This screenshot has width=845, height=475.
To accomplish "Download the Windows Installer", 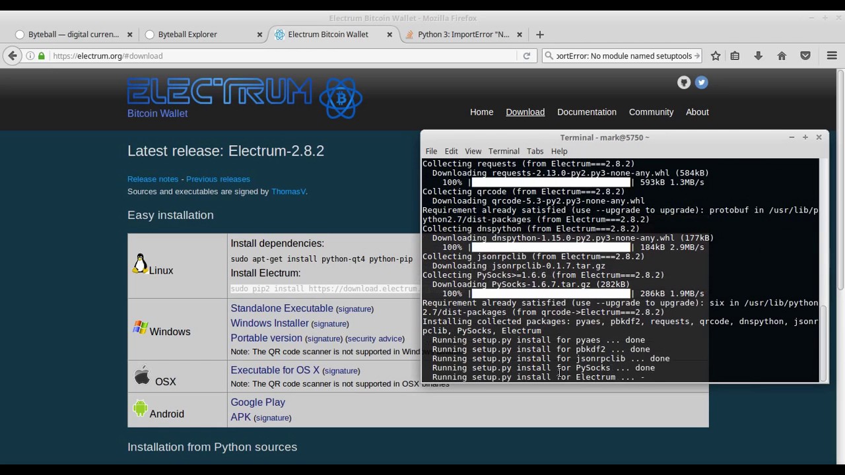I will pos(269,323).
